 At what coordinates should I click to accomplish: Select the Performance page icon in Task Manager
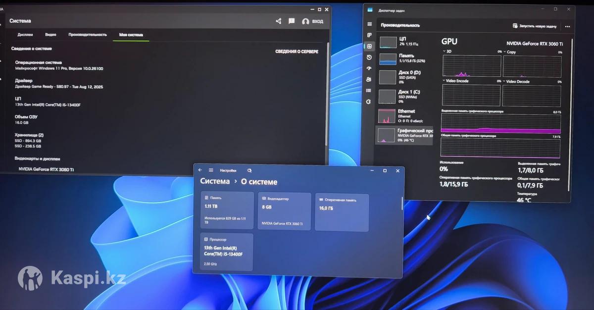coord(369,46)
